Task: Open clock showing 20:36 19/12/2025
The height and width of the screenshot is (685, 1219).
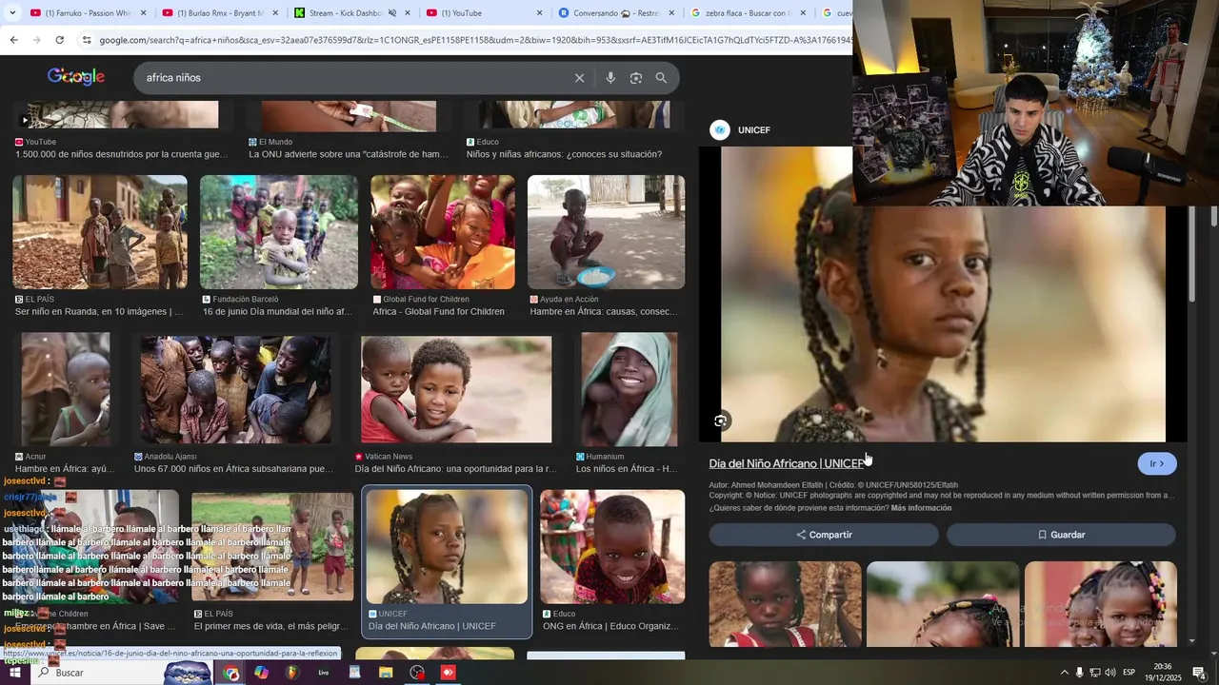Action: click(1163, 673)
